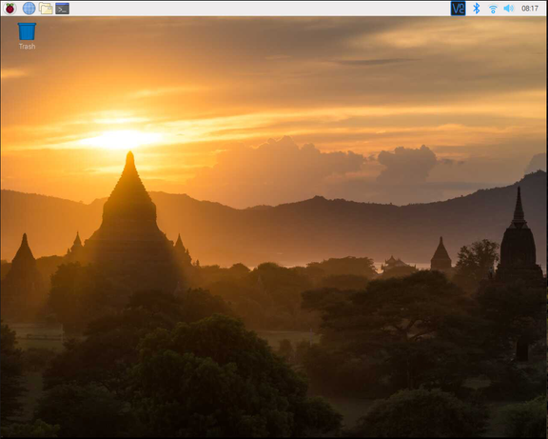Click the speaker volume icon
The width and height of the screenshot is (548, 439).
click(x=508, y=9)
